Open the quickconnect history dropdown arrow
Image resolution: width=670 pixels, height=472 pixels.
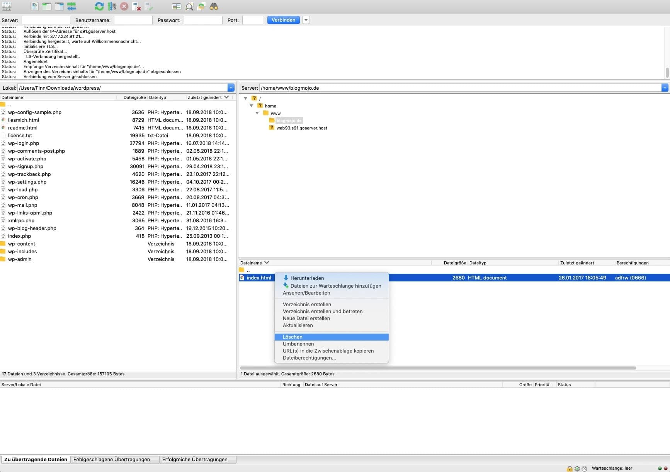coord(306,20)
